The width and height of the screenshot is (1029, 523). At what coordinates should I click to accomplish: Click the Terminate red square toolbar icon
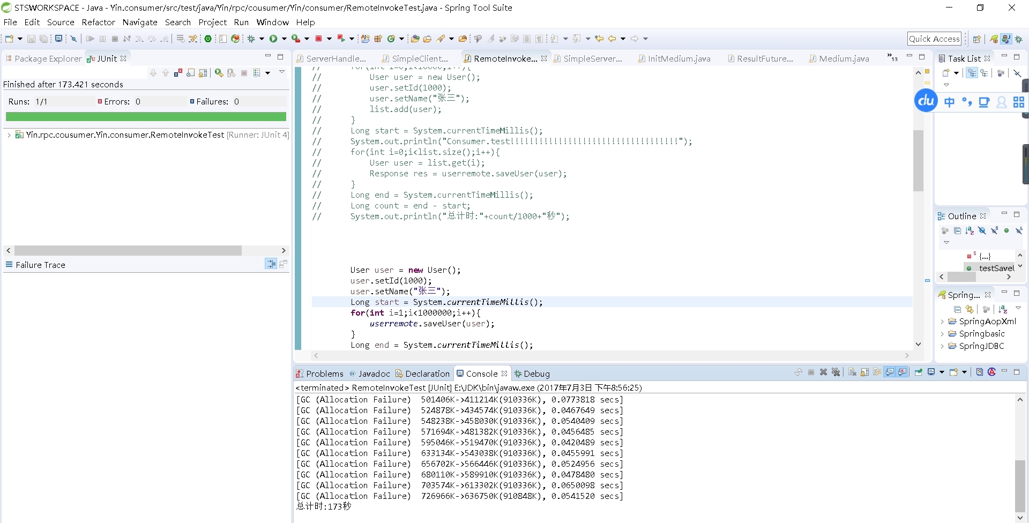click(318, 39)
